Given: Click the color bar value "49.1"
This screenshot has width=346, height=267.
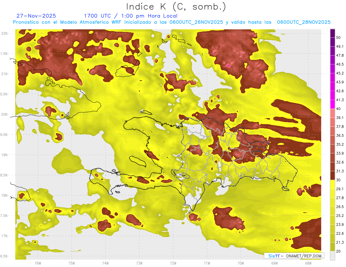Looking at the screenshot, I should click(340, 46).
